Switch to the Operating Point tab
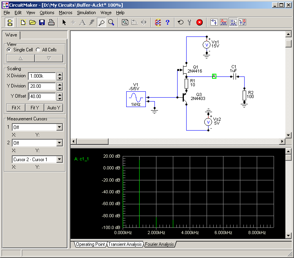This screenshot has width=294, height=258. pos(91,244)
